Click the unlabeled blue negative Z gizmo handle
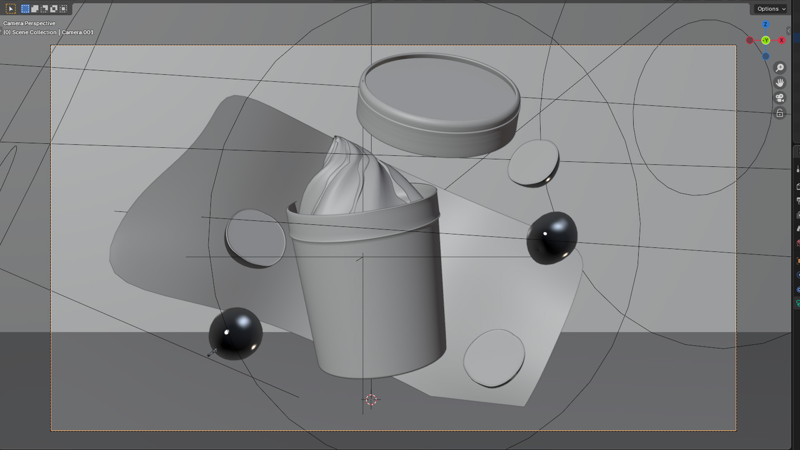This screenshot has height=450, width=800. (x=766, y=56)
